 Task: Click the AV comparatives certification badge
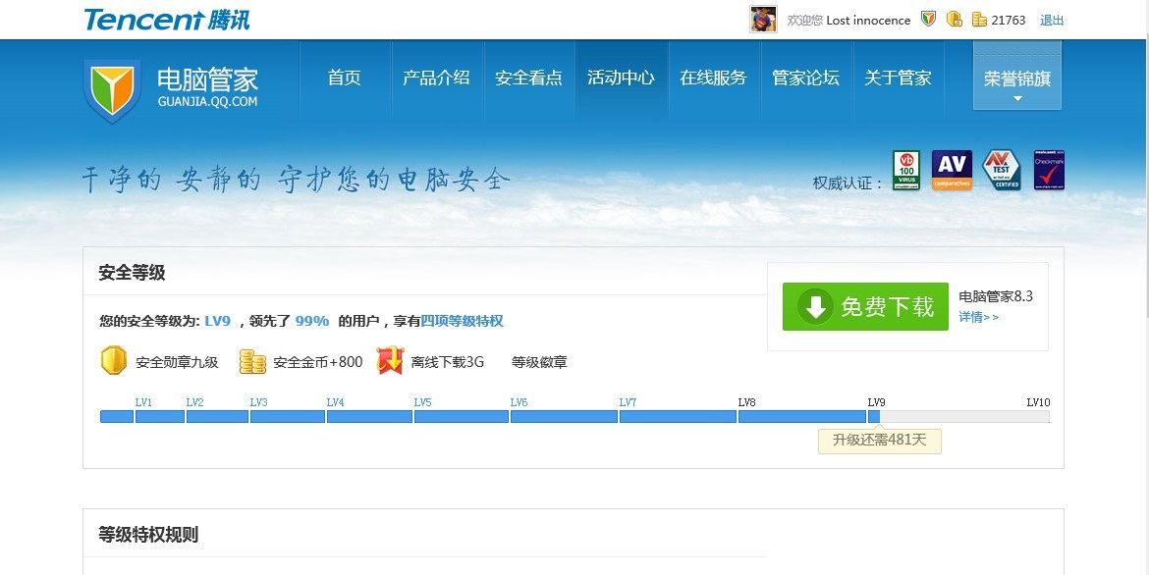952,170
